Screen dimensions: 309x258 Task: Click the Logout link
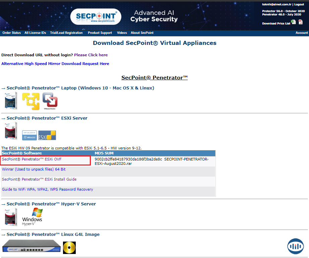(x=299, y=5)
